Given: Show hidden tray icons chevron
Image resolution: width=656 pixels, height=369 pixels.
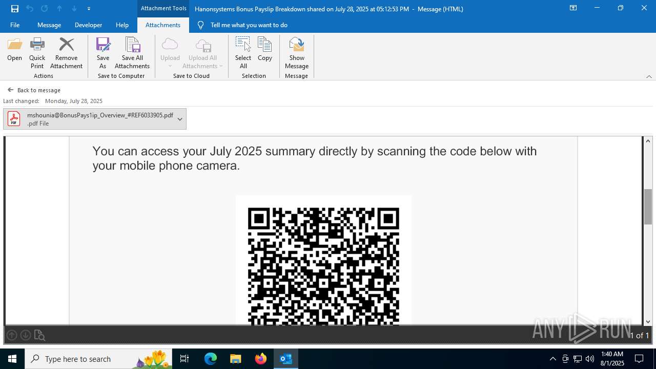Looking at the screenshot, I should [x=552, y=359].
